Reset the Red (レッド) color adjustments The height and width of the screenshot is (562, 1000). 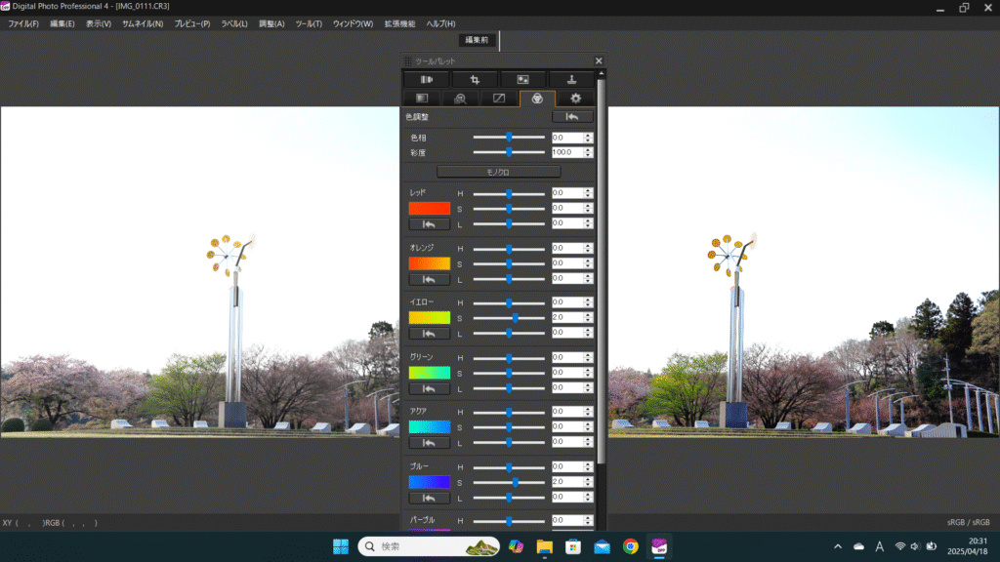click(429, 224)
